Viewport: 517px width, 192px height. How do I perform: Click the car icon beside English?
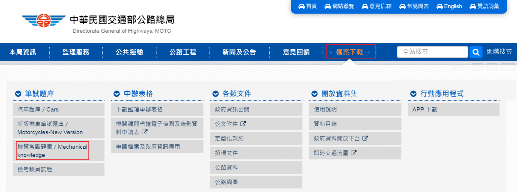[439, 6]
